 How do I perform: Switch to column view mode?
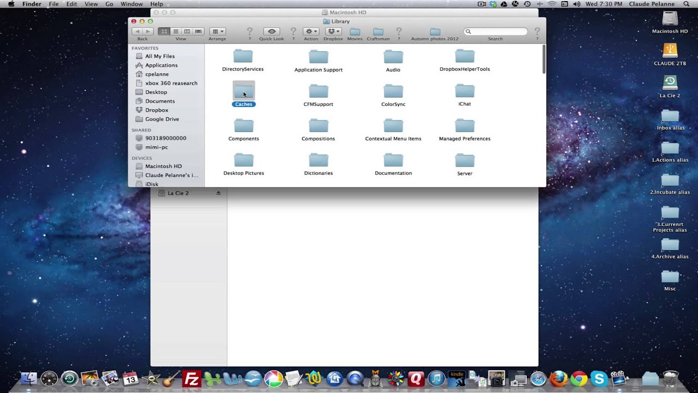tap(187, 32)
